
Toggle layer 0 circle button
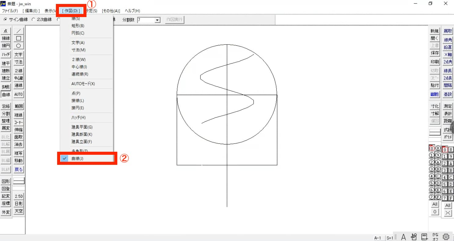[x=432, y=148]
